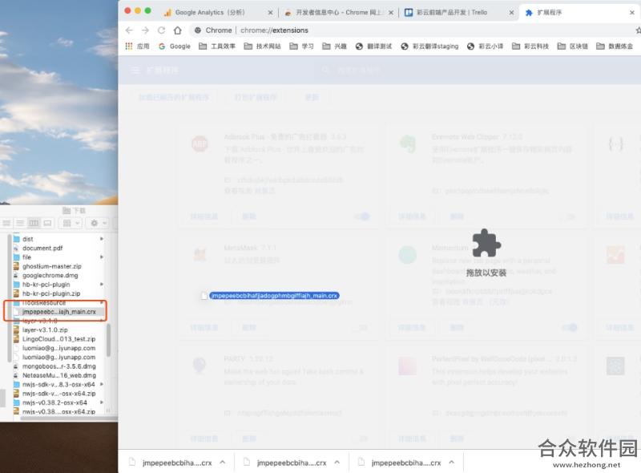Expand the nwjs-v0.38.2-osx-x64 folder arrow
This screenshot has width=641, height=473.
[x=102, y=402]
